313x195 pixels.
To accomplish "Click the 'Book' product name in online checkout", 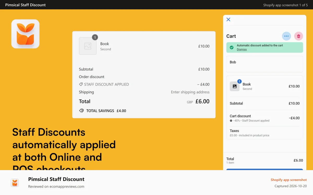I will tap(105, 44).
